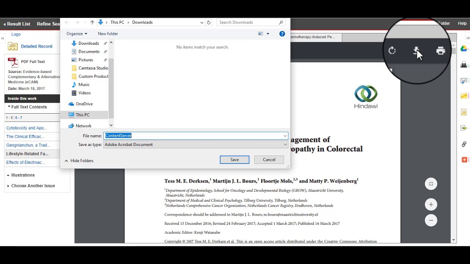Click the change view icon in Save dialog
The image size is (470, 264).
coord(260,34)
